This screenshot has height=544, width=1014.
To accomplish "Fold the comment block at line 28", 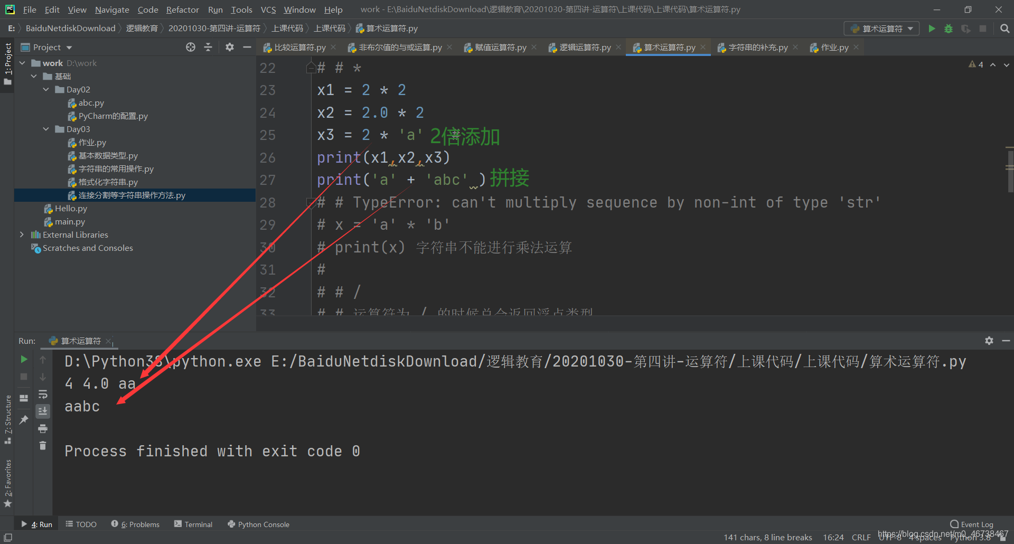I will [311, 202].
